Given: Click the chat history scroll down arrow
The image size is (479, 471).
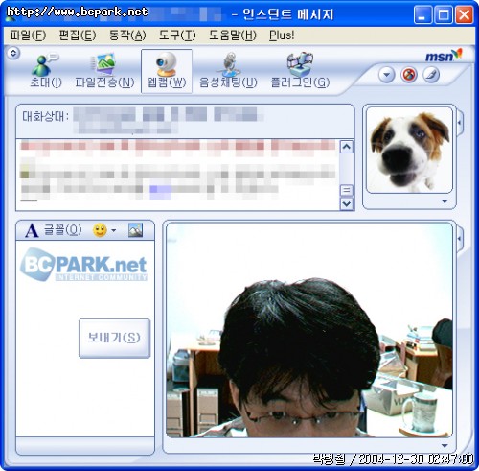Looking at the screenshot, I should (347, 203).
